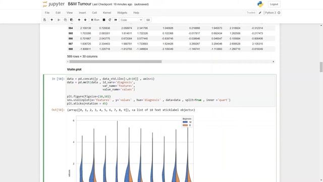Click the Violin plot heading
Screen dimensions: 323x182
(x=74, y=69)
